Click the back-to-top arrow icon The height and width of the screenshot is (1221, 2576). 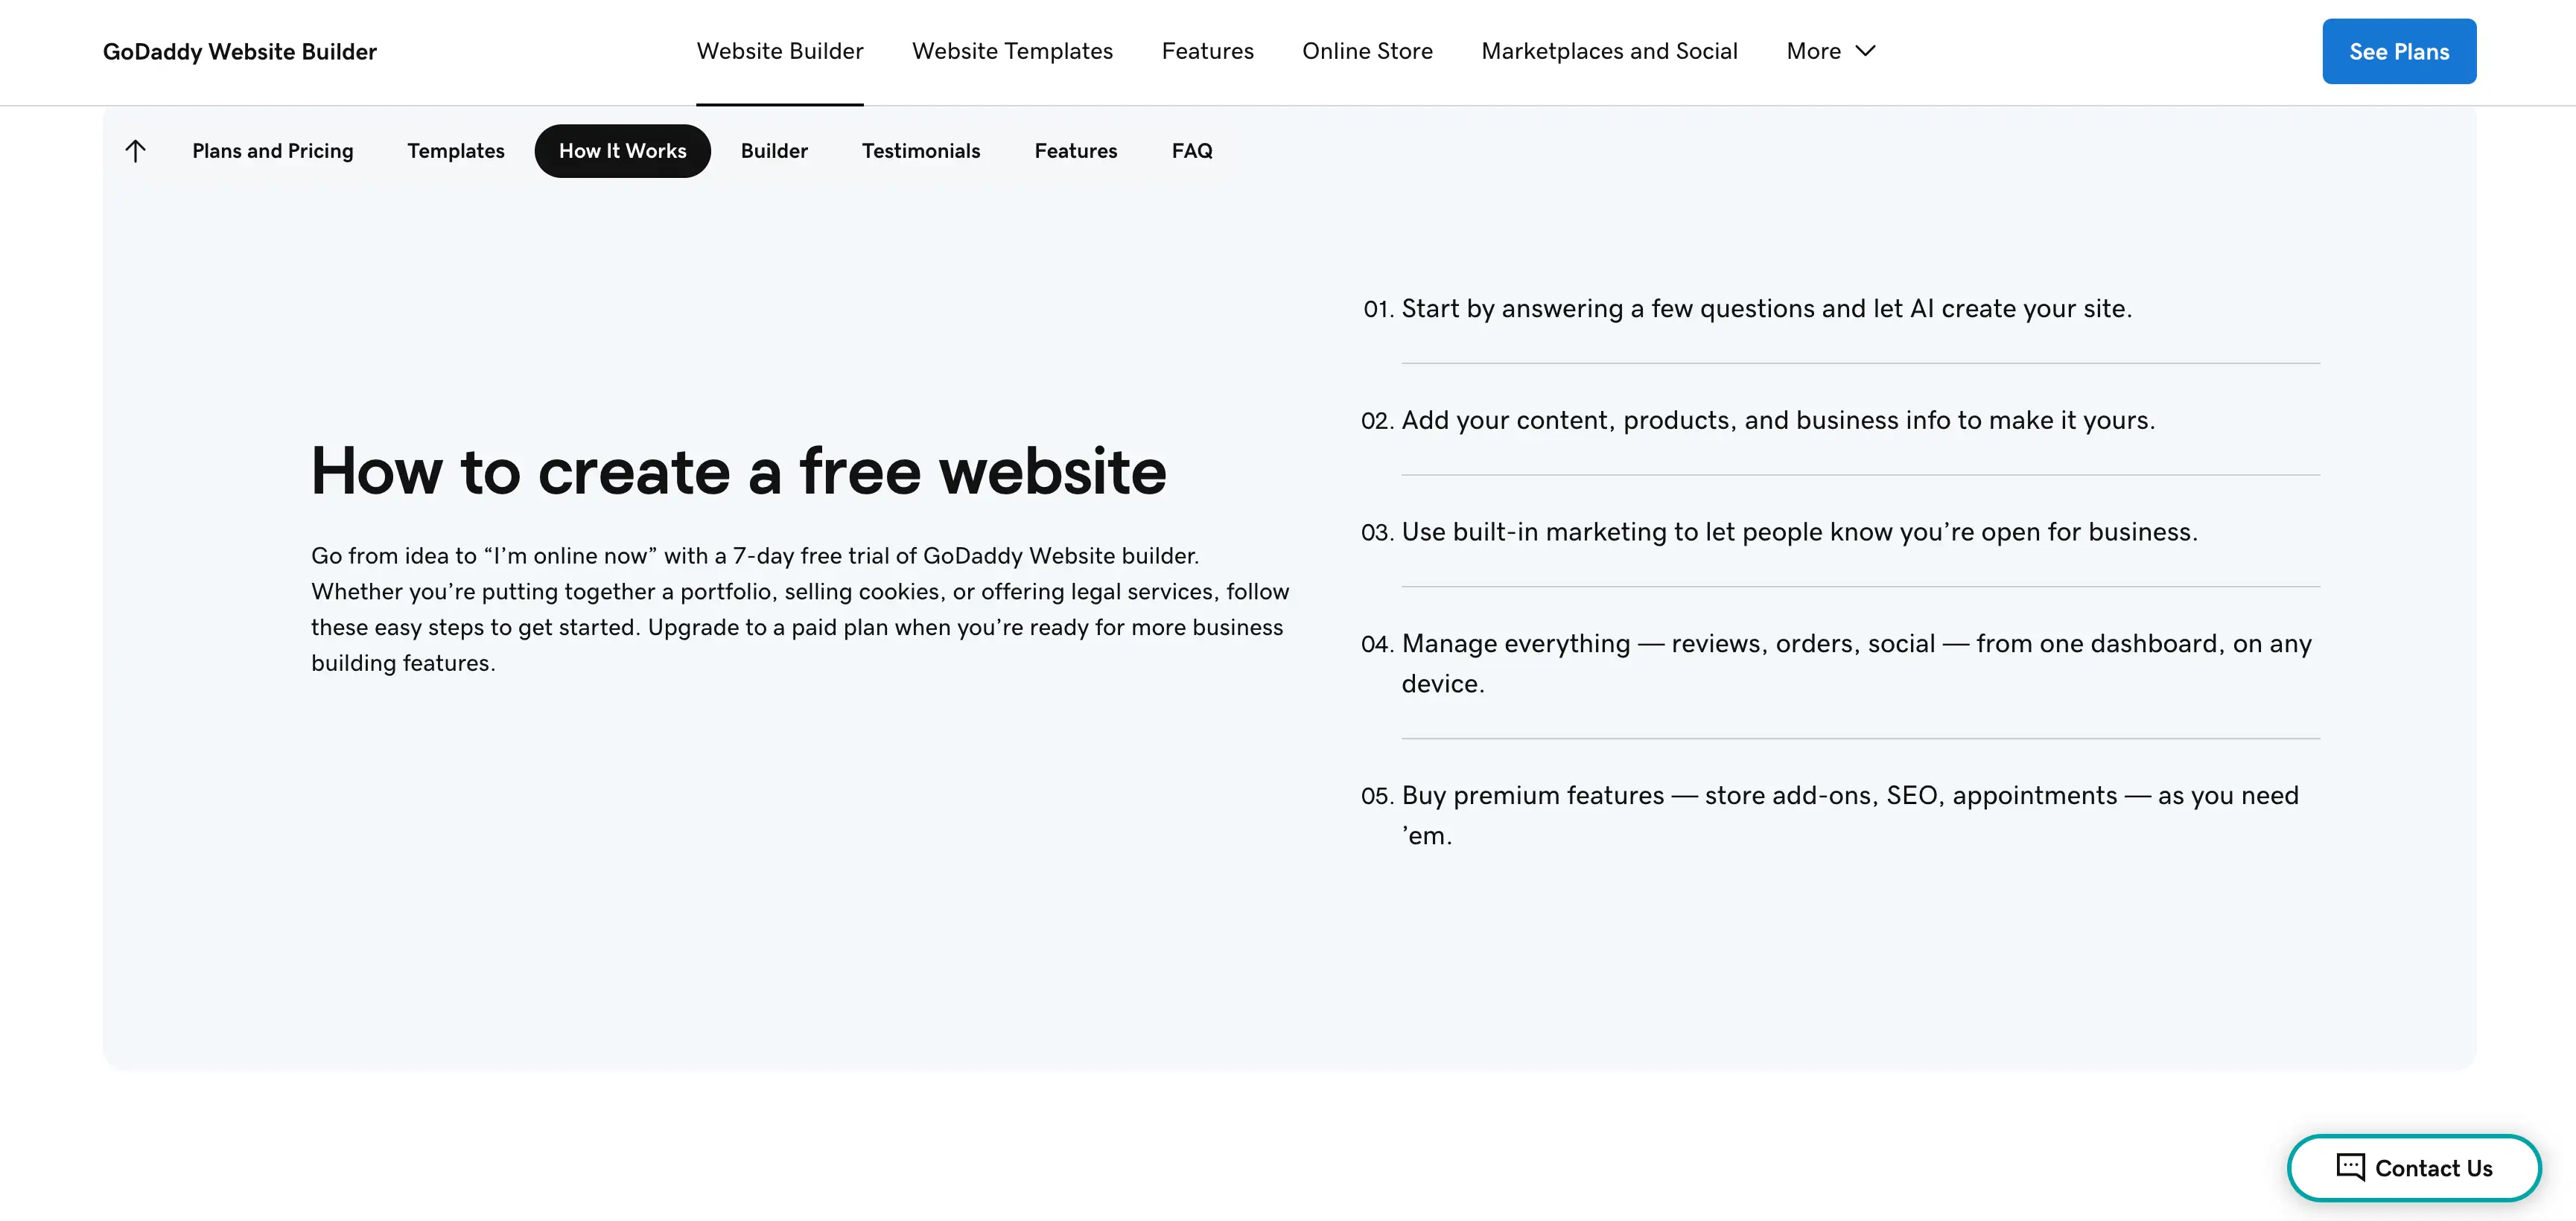point(135,151)
